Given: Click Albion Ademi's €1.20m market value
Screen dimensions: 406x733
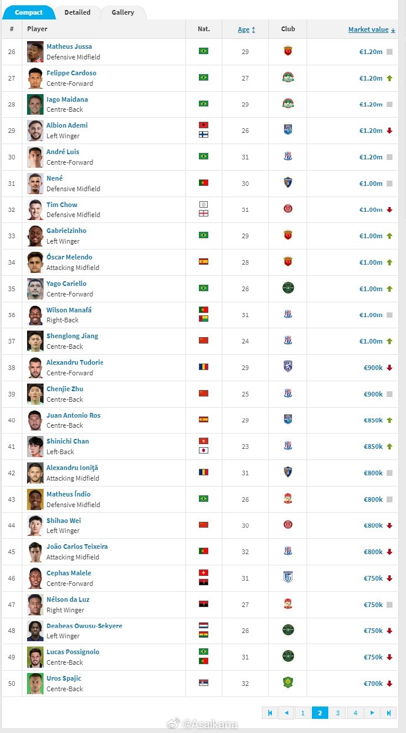Looking at the screenshot, I should click(x=371, y=131).
